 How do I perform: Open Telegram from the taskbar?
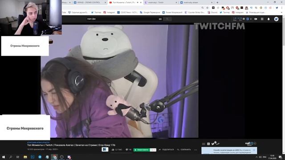point(40,157)
